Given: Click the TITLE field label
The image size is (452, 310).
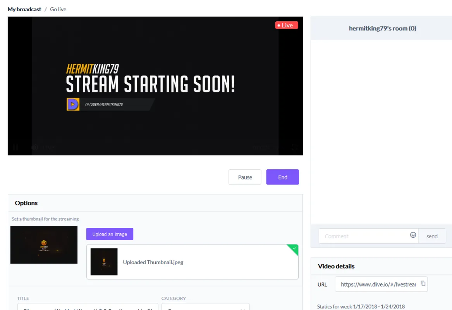Looking at the screenshot, I should pyautogui.click(x=23, y=298).
